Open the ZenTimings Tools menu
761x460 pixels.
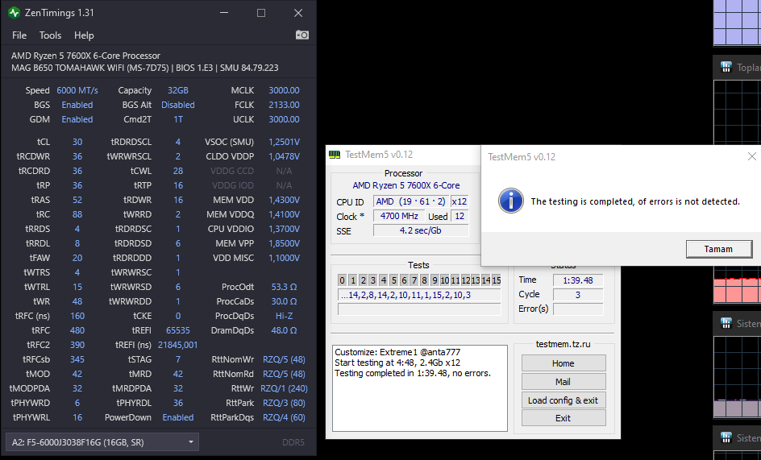point(51,35)
